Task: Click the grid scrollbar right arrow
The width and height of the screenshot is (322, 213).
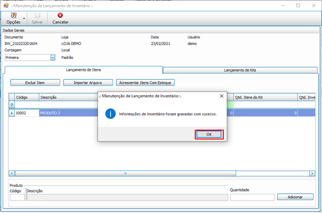Action: coord(312,173)
